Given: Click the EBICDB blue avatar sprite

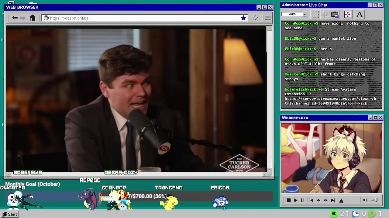Looking at the screenshot, I should pos(221,203).
